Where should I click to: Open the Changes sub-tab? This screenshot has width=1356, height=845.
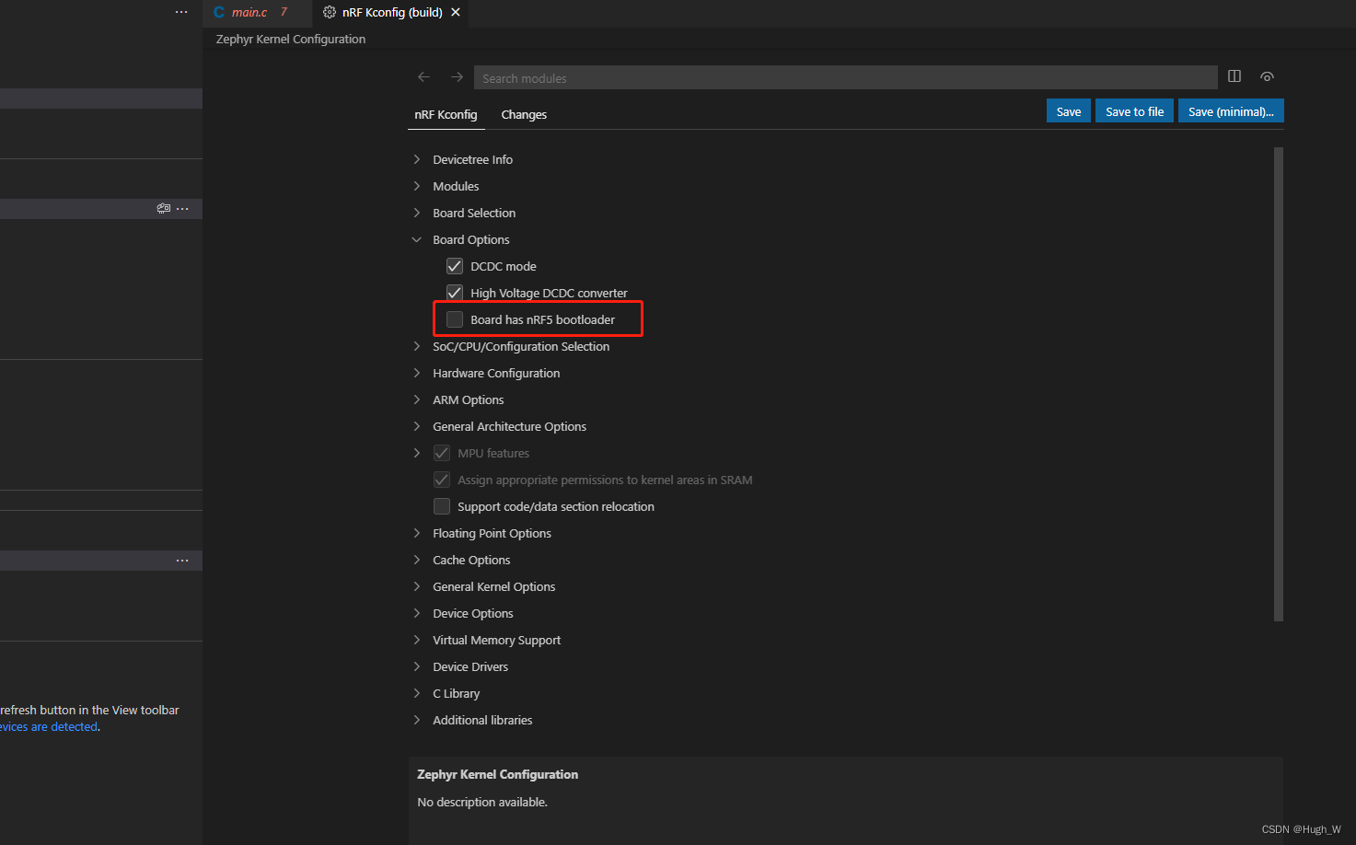(x=524, y=114)
